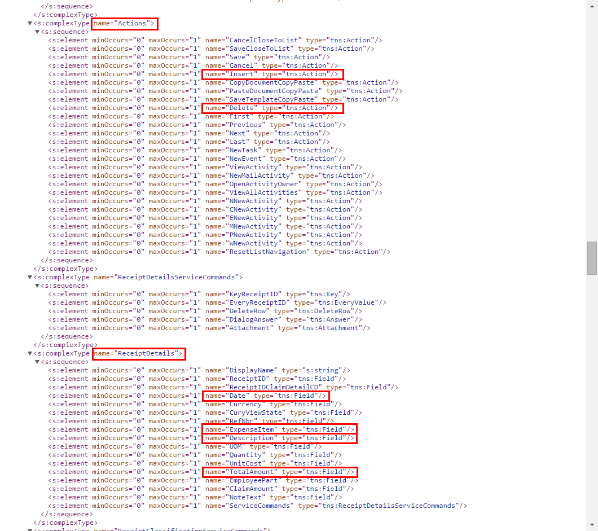This screenshot has width=598, height=531.
Task: Click the OpenActivityOwner element line
Action: pyautogui.click(x=216, y=185)
